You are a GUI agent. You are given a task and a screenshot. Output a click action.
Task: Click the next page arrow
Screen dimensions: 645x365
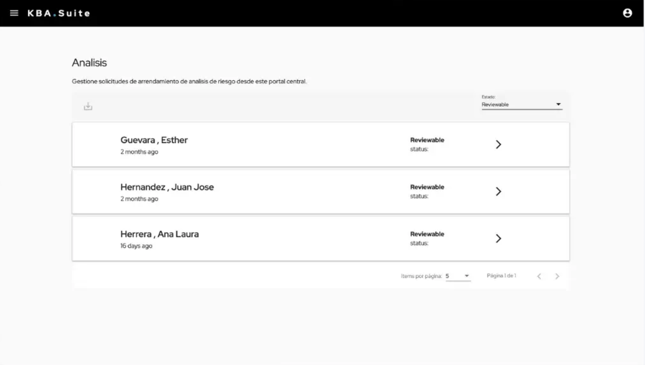point(557,276)
